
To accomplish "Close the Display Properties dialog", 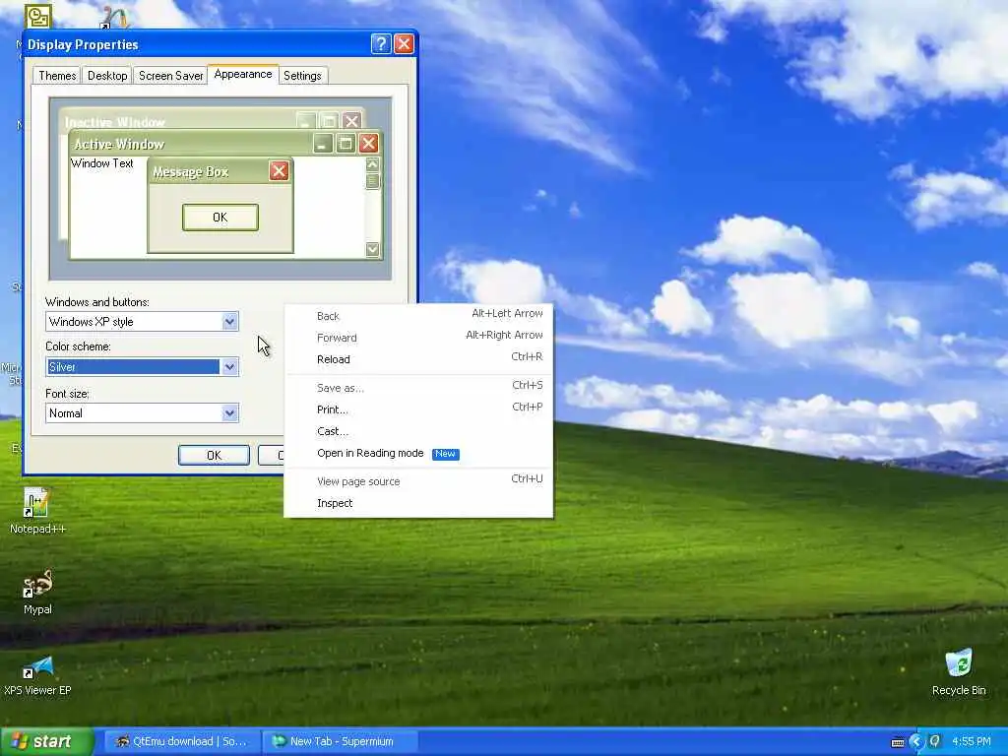I will (x=404, y=43).
